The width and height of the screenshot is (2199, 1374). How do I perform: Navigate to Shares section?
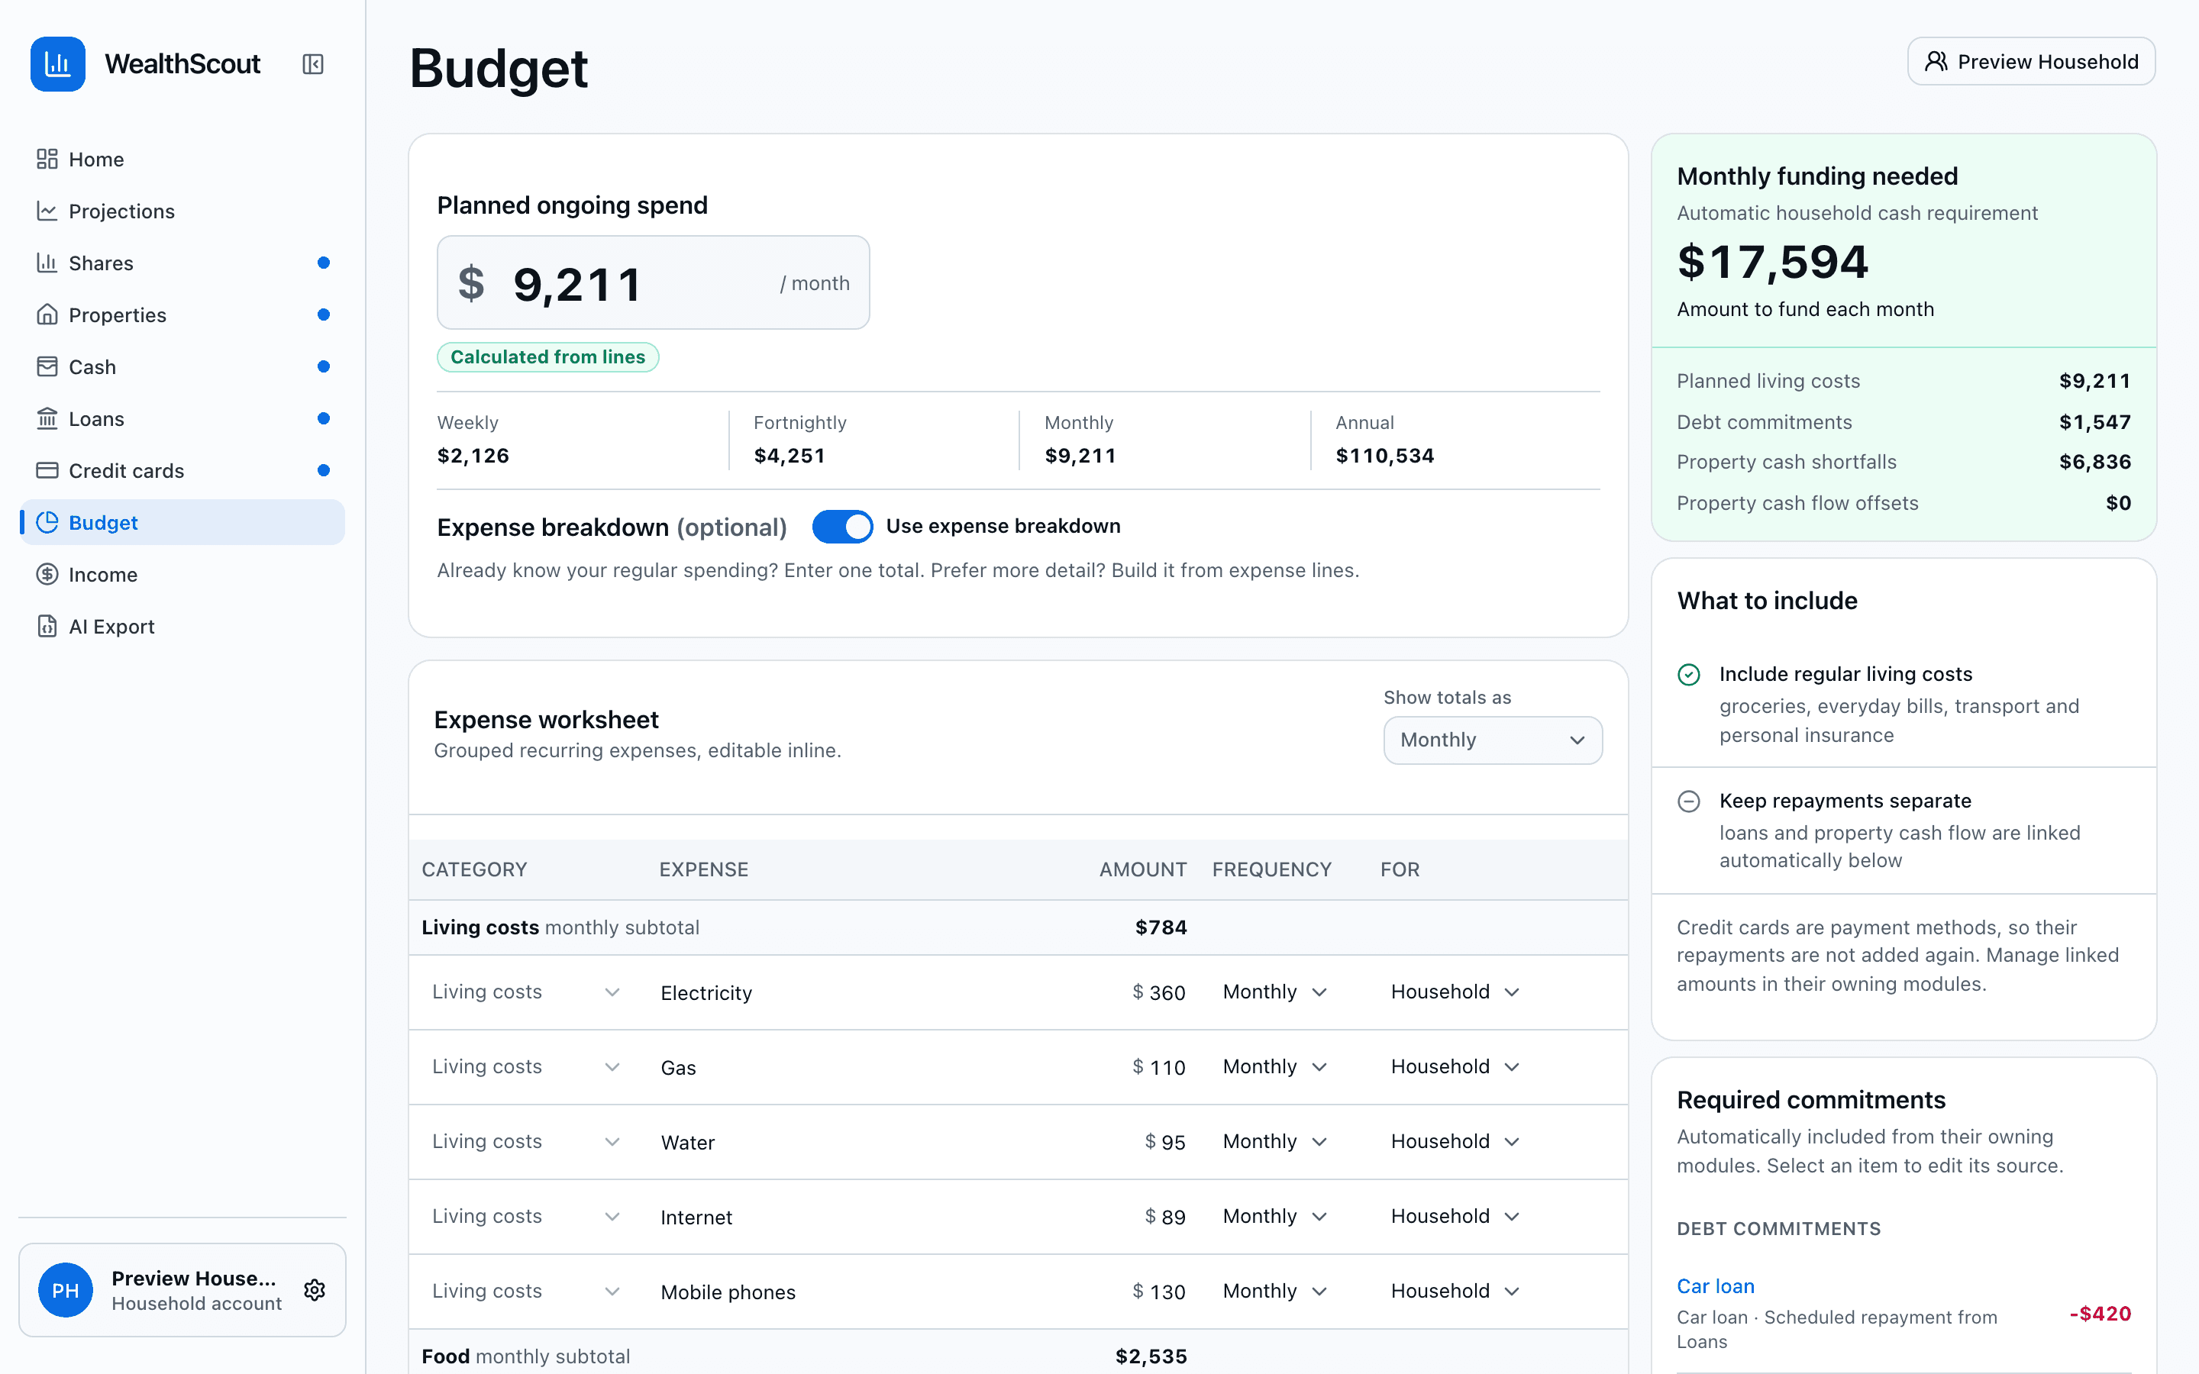182,263
